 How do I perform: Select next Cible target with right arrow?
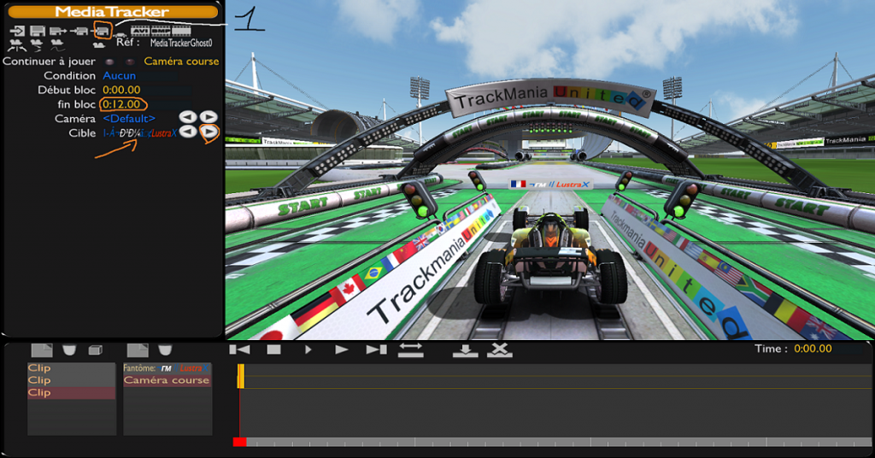click(208, 132)
